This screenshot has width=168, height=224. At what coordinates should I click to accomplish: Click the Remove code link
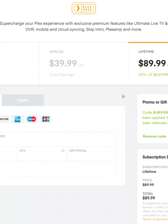point(154,136)
